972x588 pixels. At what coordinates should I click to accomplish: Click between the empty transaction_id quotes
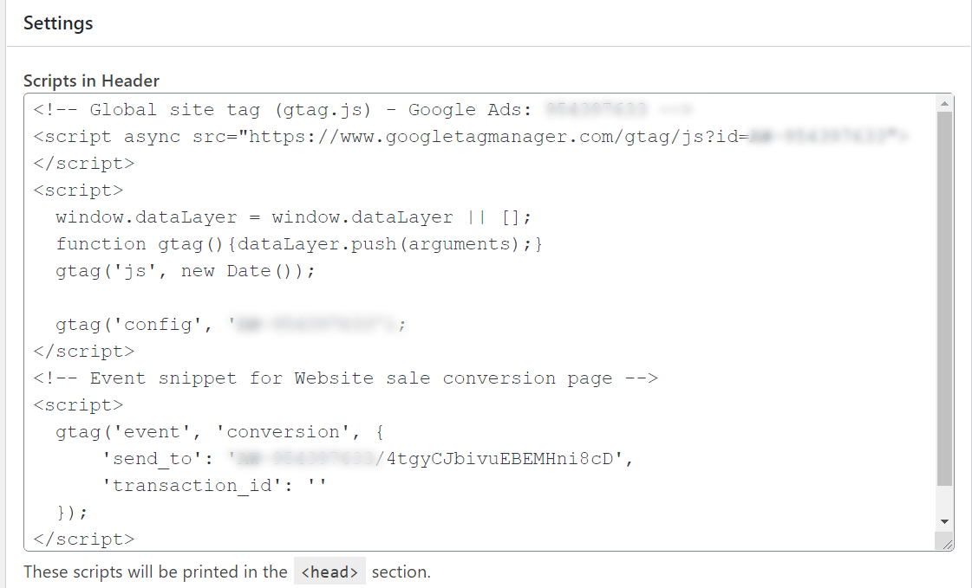click(316, 486)
